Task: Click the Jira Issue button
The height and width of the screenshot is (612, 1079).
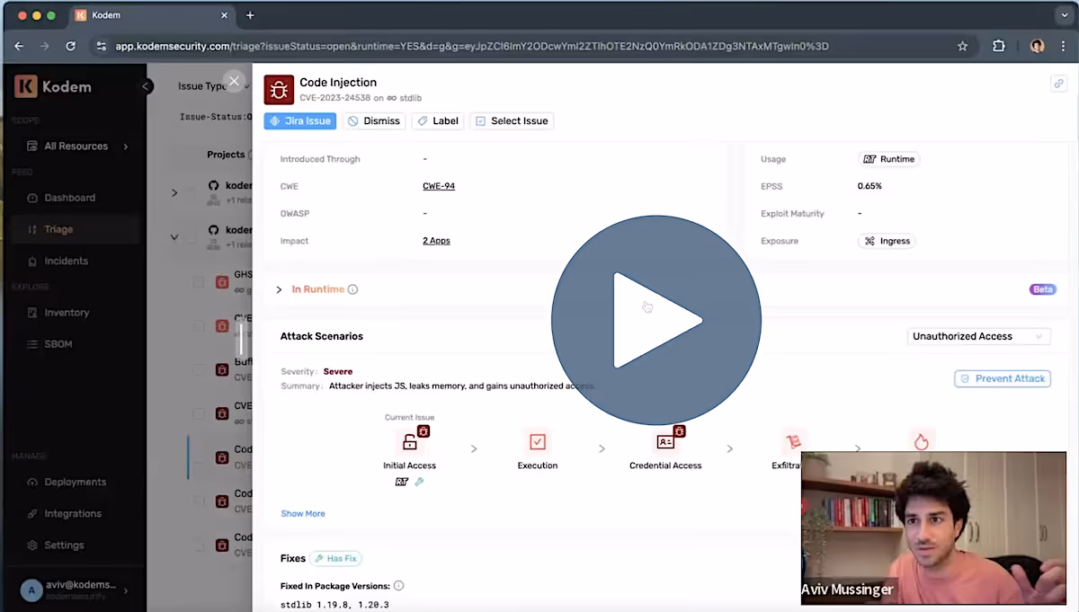Action: tap(300, 120)
